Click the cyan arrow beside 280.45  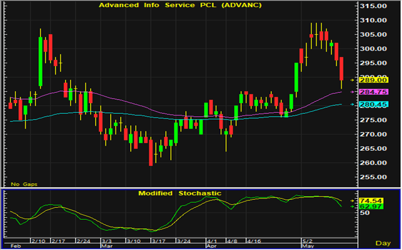coord(352,104)
